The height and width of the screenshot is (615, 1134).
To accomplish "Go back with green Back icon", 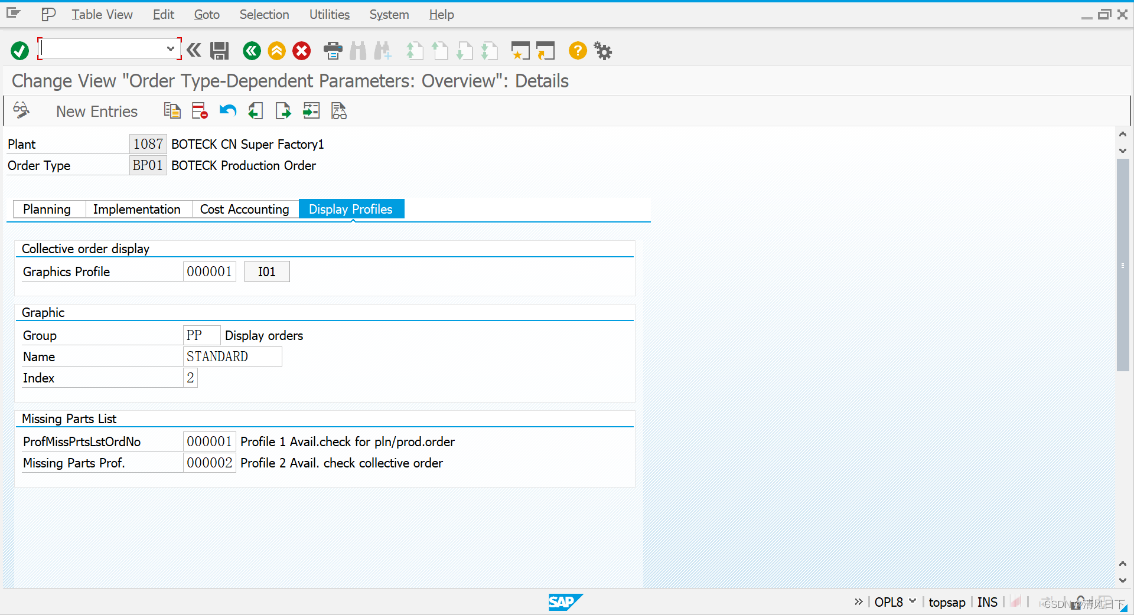I will point(252,51).
